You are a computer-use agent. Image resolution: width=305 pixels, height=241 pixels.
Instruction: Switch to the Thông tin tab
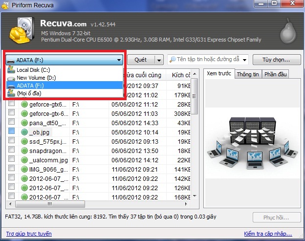point(248,74)
